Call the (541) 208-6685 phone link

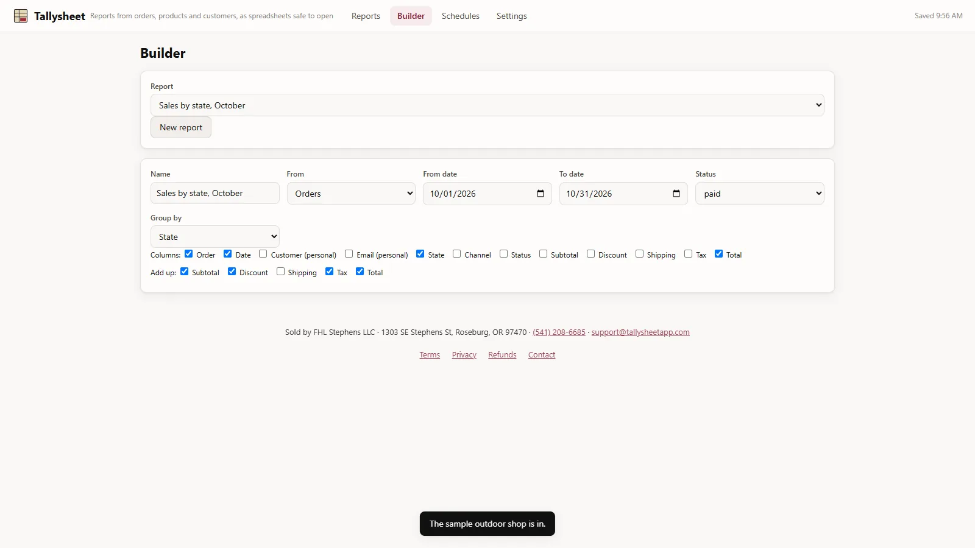[x=559, y=332]
